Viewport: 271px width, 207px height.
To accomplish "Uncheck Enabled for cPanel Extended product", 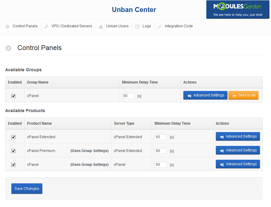I will pos(13,137).
